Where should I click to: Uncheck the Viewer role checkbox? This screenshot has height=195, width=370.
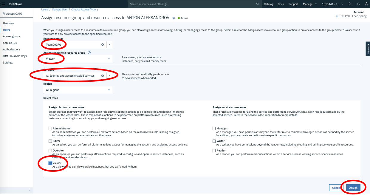pos(50,163)
